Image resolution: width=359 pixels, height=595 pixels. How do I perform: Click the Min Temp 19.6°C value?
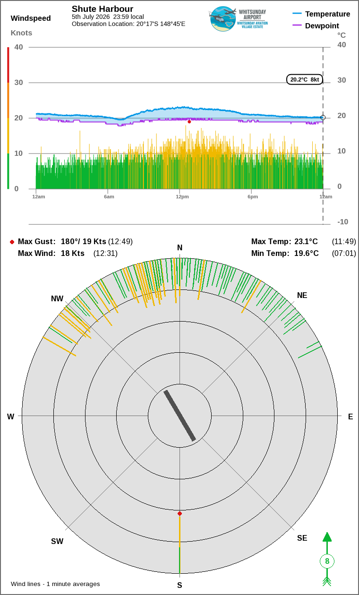[x=307, y=253]
